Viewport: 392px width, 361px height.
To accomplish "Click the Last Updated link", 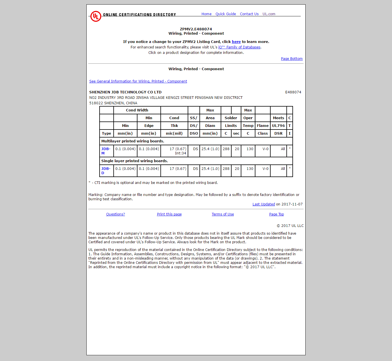I will coord(263,204).
